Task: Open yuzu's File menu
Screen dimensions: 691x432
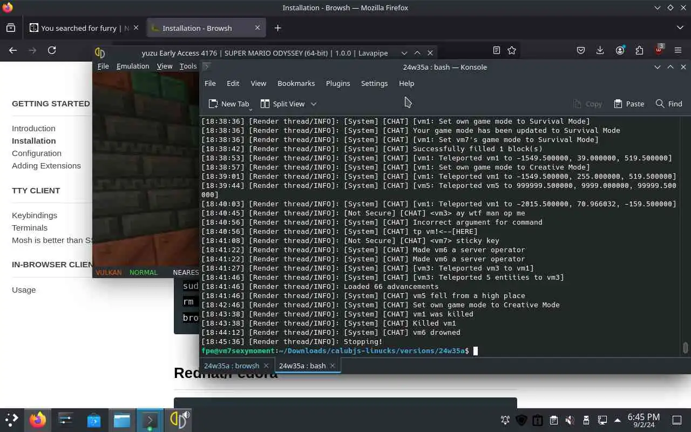Action: click(103, 66)
